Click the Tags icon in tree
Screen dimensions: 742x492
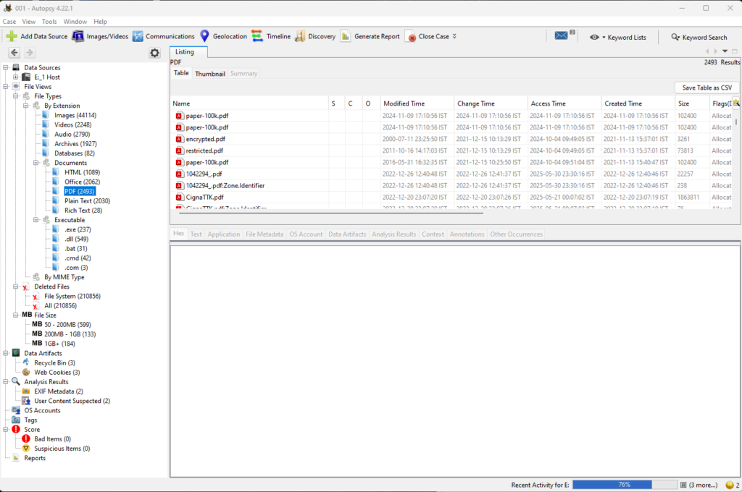pos(16,420)
